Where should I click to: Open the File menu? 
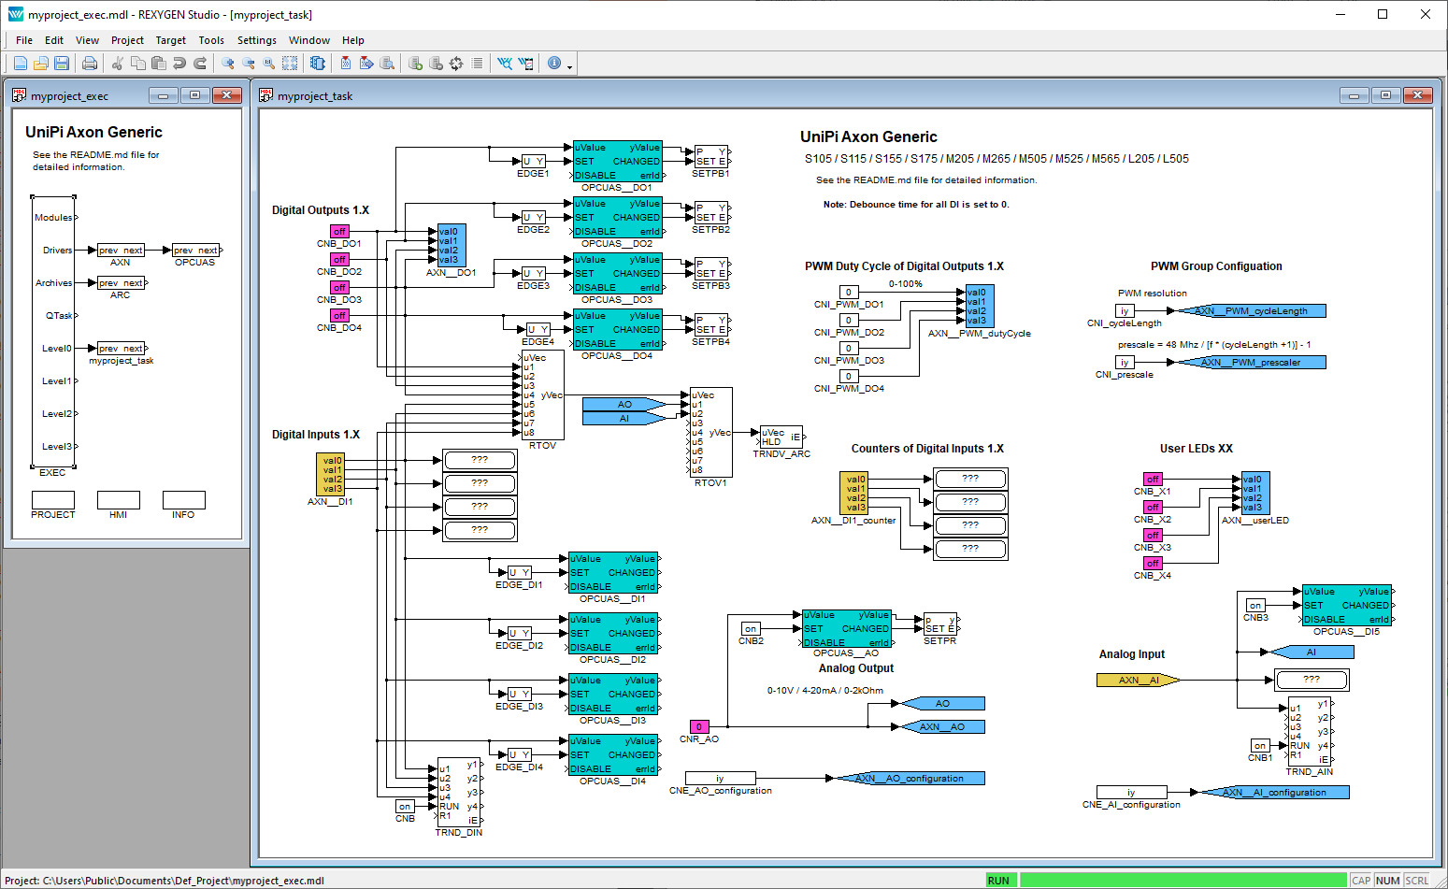tap(24, 40)
